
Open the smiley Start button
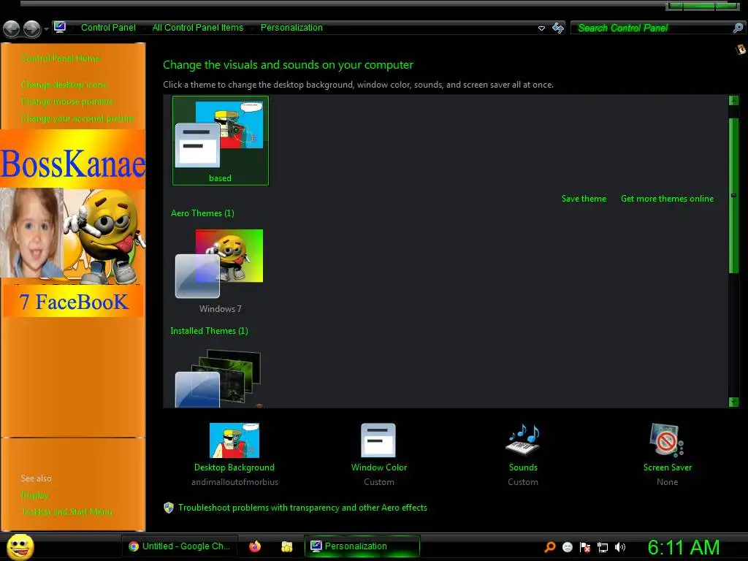click(20, 546)
